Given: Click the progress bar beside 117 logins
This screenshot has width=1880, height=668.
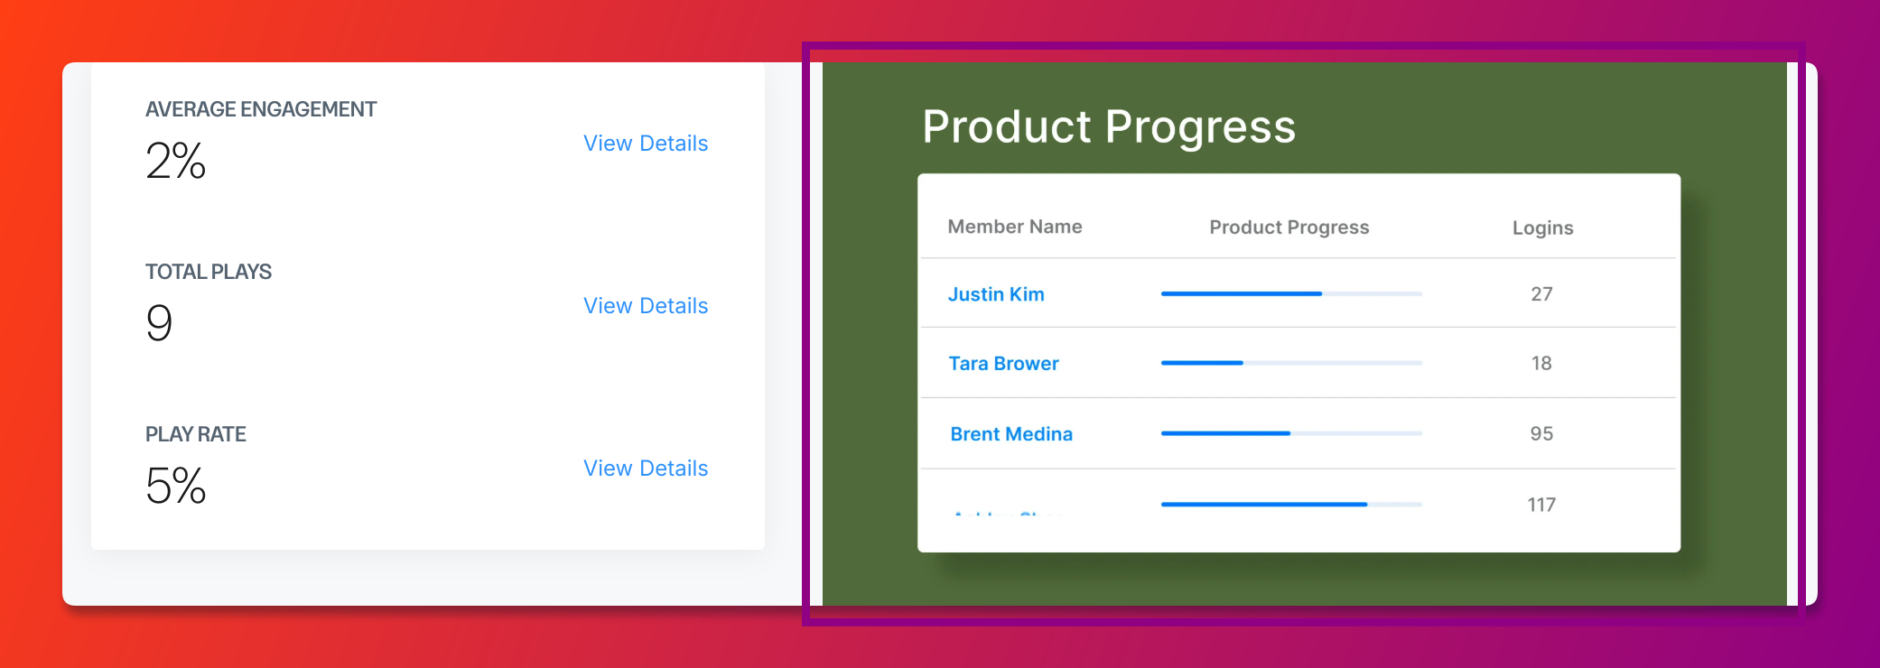Looking at the screenshot, I should (1291, 504).
